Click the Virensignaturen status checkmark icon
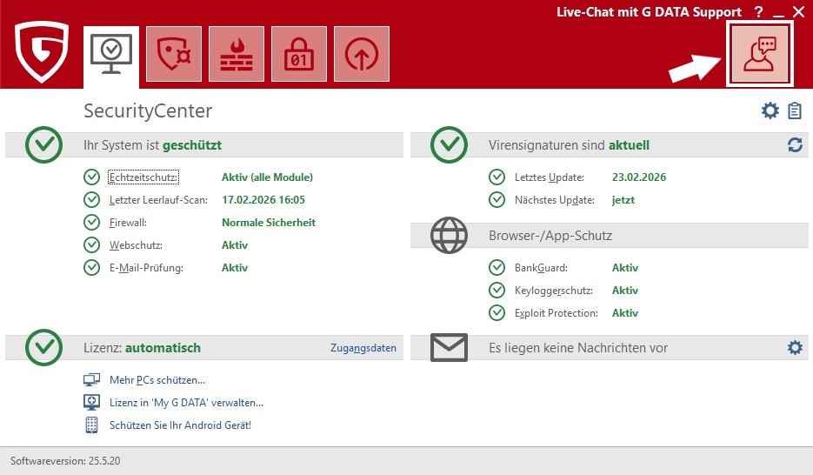 click(x=449, y=144)
